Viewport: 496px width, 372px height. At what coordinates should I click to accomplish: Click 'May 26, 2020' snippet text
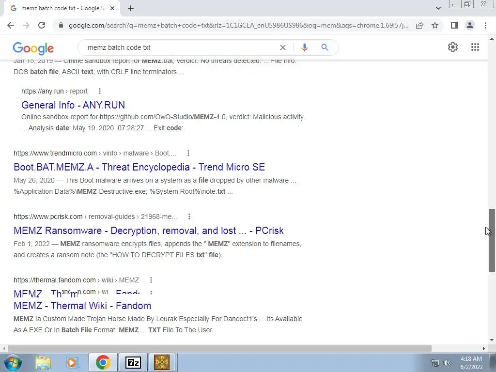[34, 180]
